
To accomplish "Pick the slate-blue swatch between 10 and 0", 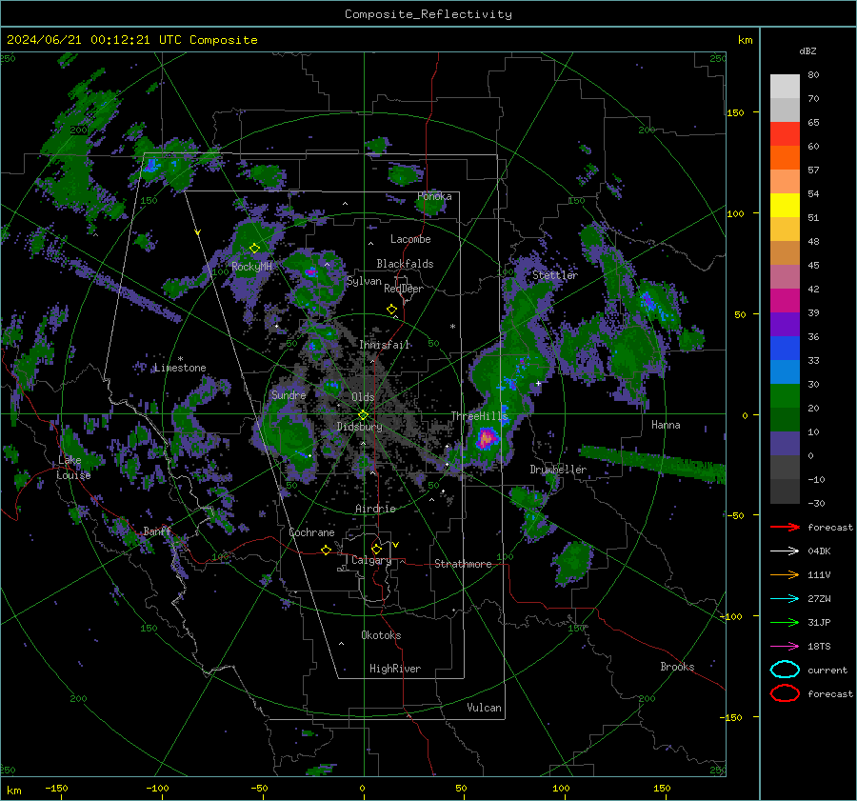I will (785, 444).
